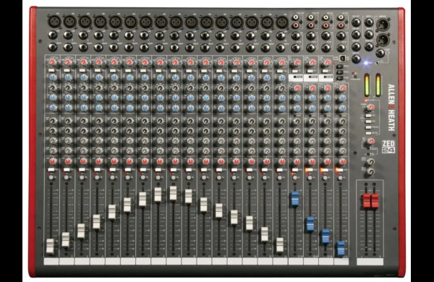The image size is (434, 282).
Task: Click the channel 1 first grey aux send knob
Action: click(53, 121)
